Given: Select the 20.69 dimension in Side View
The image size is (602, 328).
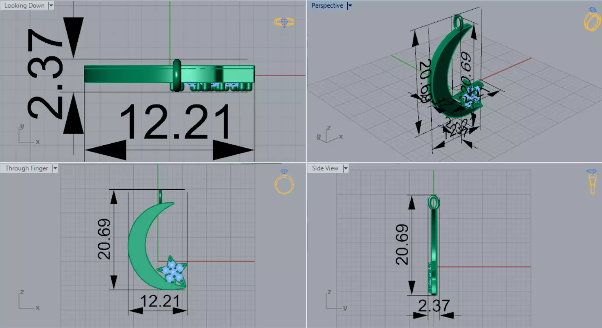Looking at the screenshot, I should [x=402, y=244].
